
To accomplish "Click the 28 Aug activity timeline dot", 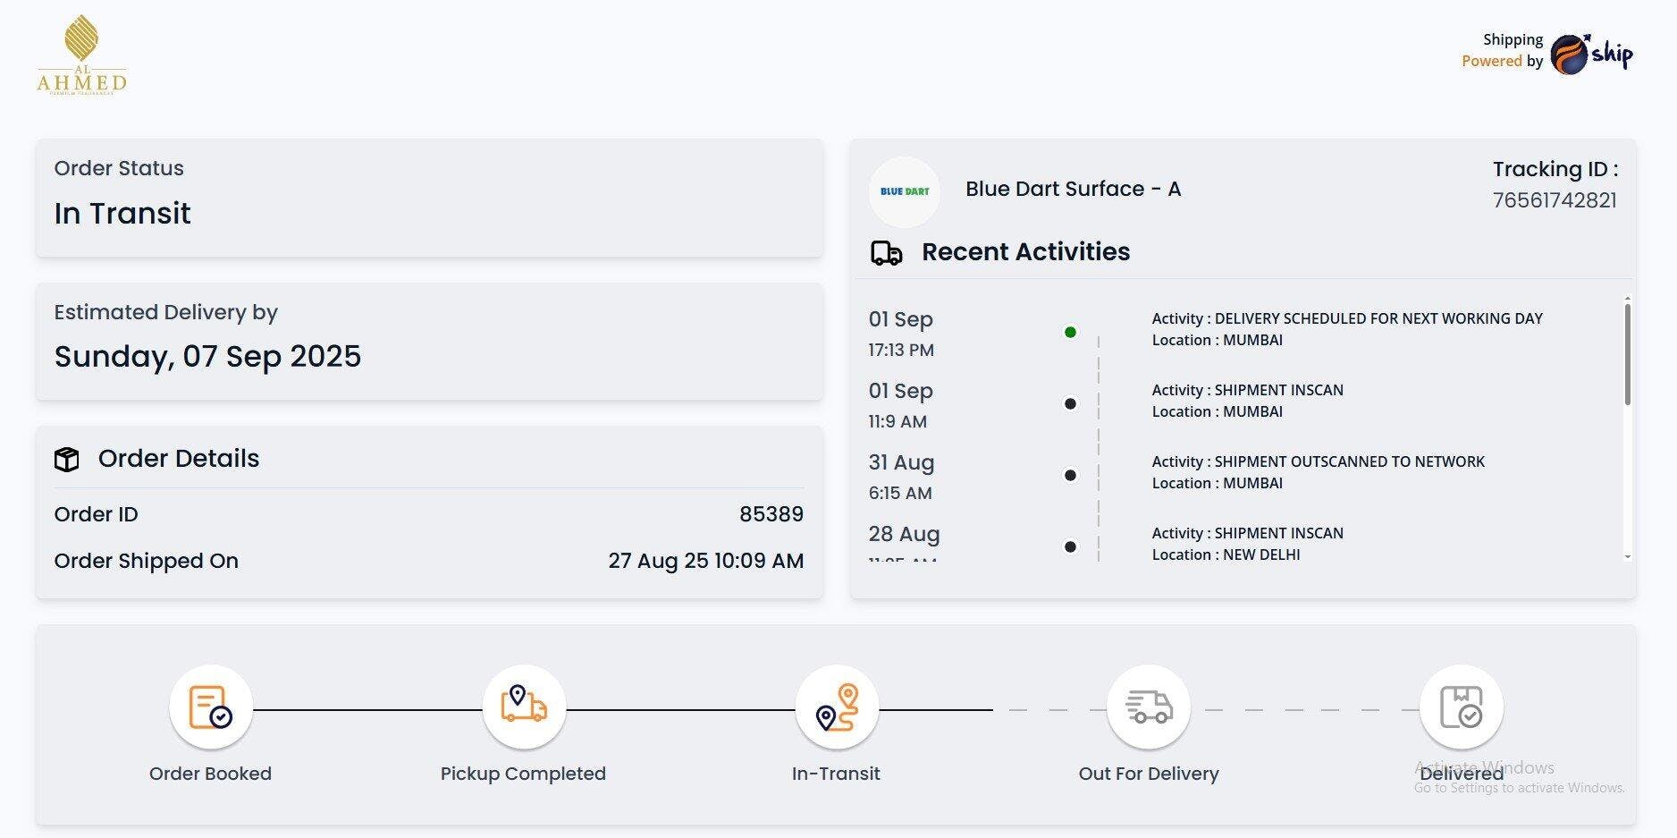I will tap(1070, 546).
